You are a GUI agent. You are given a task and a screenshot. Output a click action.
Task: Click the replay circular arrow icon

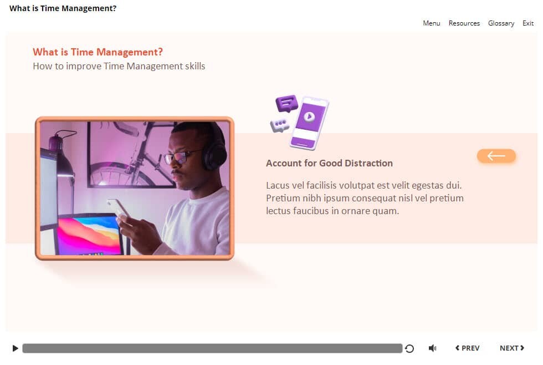point(409,348)
